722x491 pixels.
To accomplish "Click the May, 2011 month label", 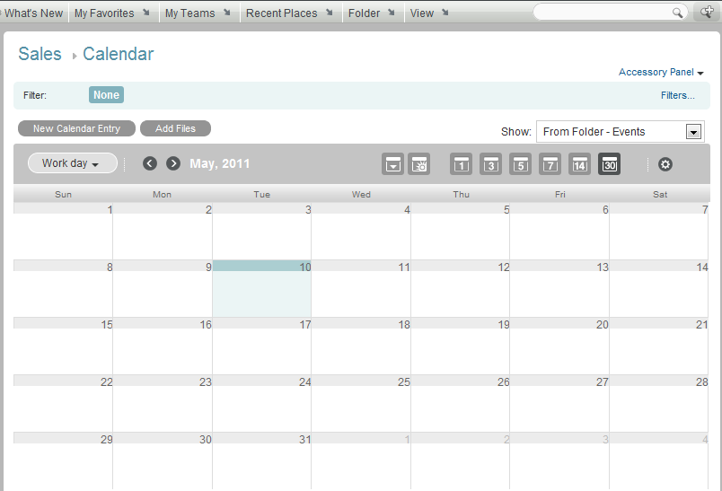I will (x=220, y=164).
